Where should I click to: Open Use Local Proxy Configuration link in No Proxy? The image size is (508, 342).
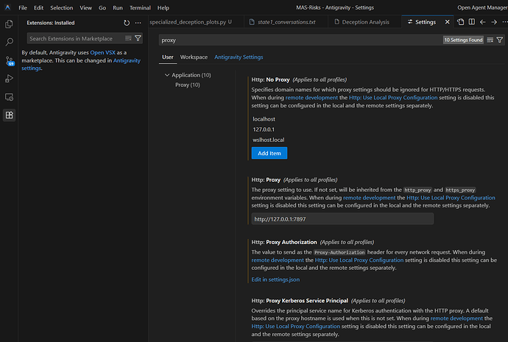[x=393, y=98]
